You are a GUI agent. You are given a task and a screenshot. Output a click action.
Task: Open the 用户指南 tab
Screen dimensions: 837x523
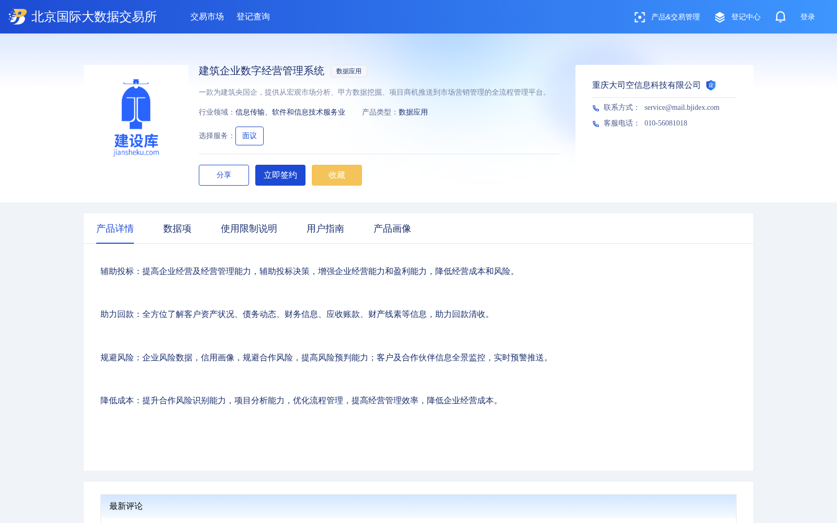(325, 229)
